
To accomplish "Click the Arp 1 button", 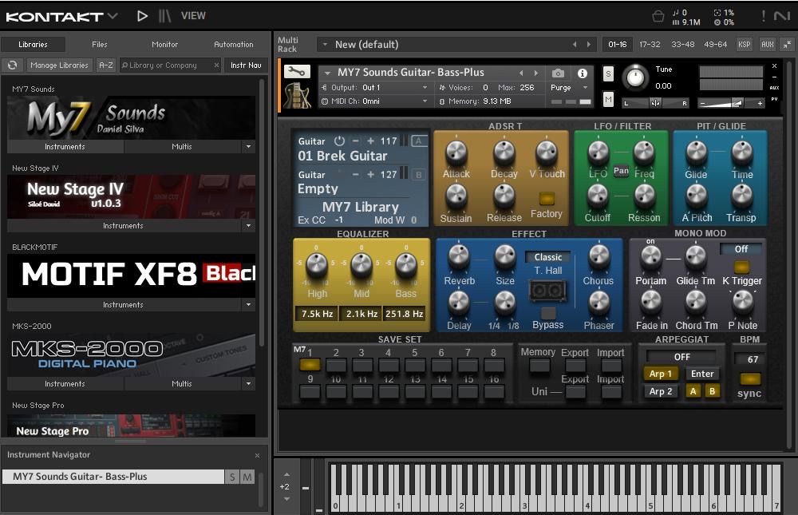I will 661,374.
